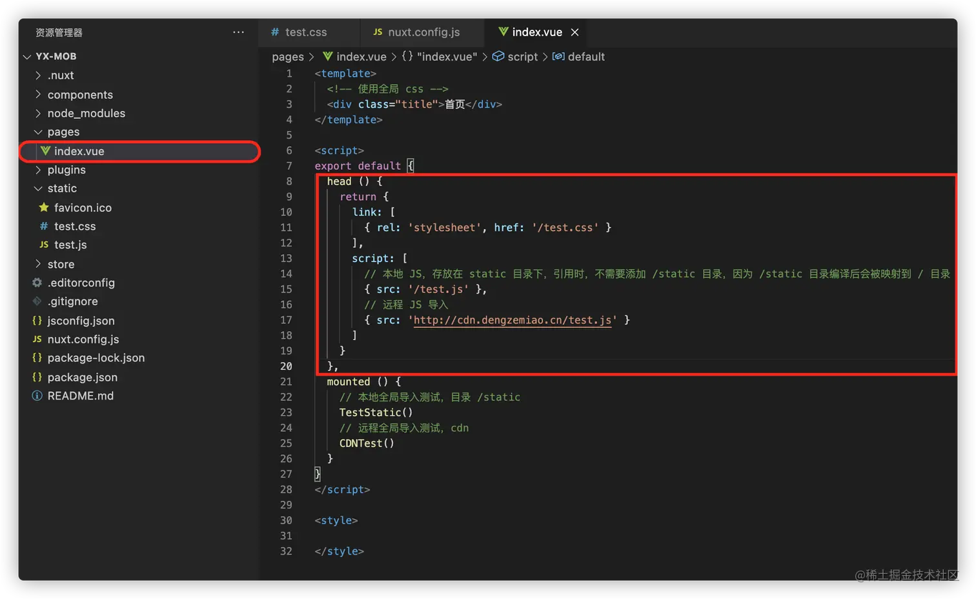This screenshot has width=976, height=599.
Task: Click the gear icon of .editorconfig
Action: click(37, 283)
